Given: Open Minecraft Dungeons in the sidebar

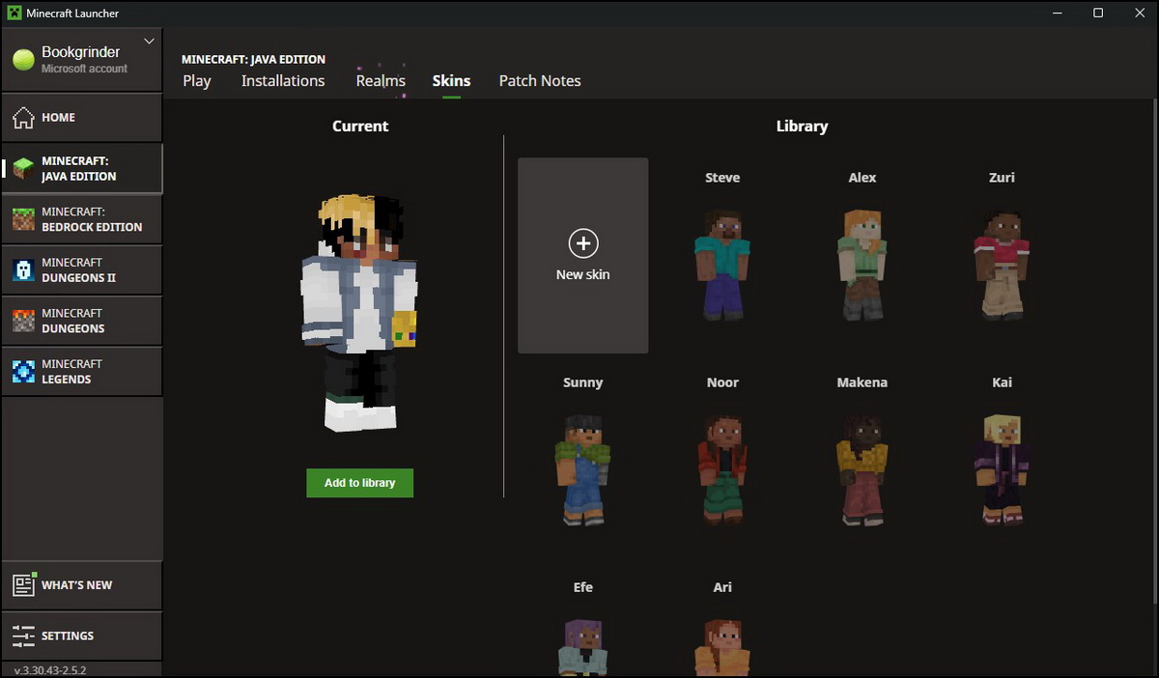Looking at the screenshot, I should coord(82,321).
